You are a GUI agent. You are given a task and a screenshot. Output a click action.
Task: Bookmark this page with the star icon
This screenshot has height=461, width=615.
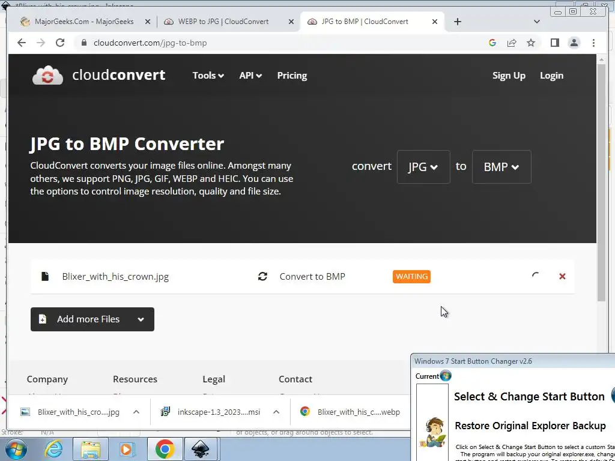click(x=531, y=43)
